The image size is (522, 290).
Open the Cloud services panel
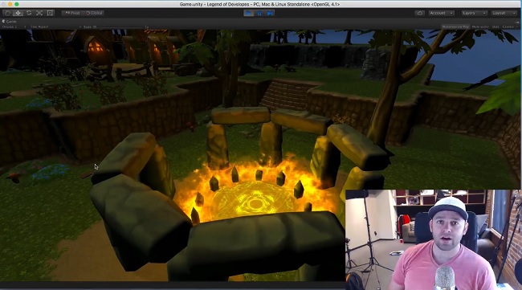[419, 13]
